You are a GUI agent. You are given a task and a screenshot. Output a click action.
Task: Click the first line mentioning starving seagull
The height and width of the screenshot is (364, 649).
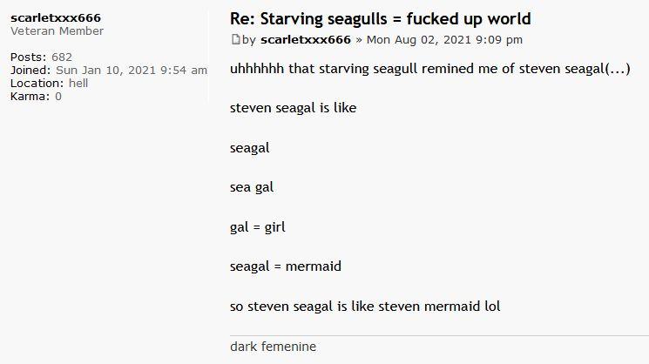pyautogui.click(x=430, y=69)
